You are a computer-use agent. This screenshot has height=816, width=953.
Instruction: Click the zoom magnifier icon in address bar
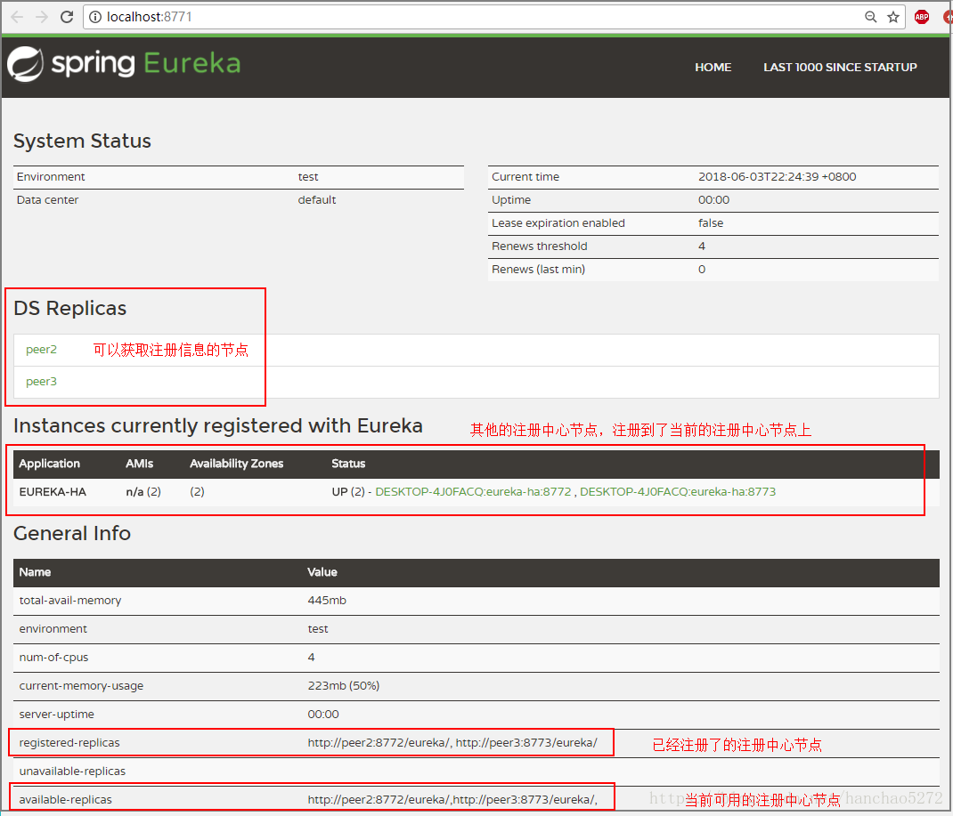coord(870,17)
